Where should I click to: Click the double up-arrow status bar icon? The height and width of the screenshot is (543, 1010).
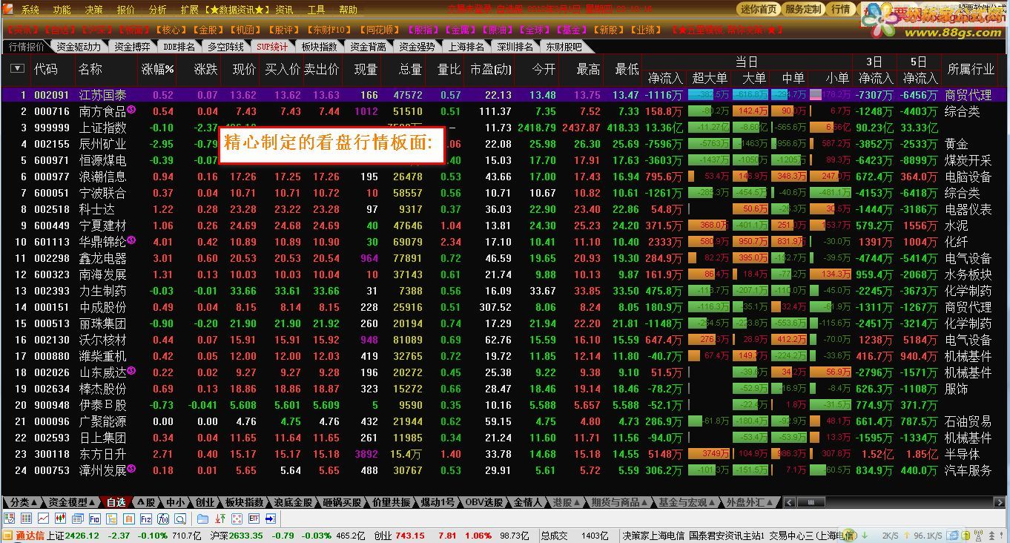point(991,535)
